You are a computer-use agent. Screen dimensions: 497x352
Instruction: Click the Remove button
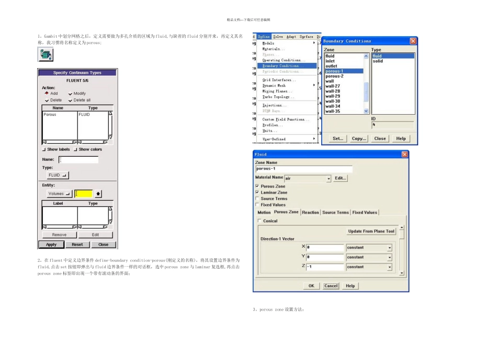[59, 235]
